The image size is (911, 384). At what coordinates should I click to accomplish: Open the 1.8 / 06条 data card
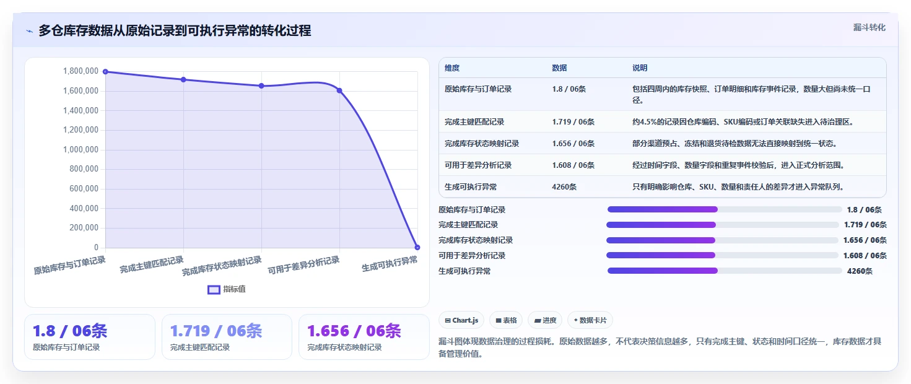point(90,337)
